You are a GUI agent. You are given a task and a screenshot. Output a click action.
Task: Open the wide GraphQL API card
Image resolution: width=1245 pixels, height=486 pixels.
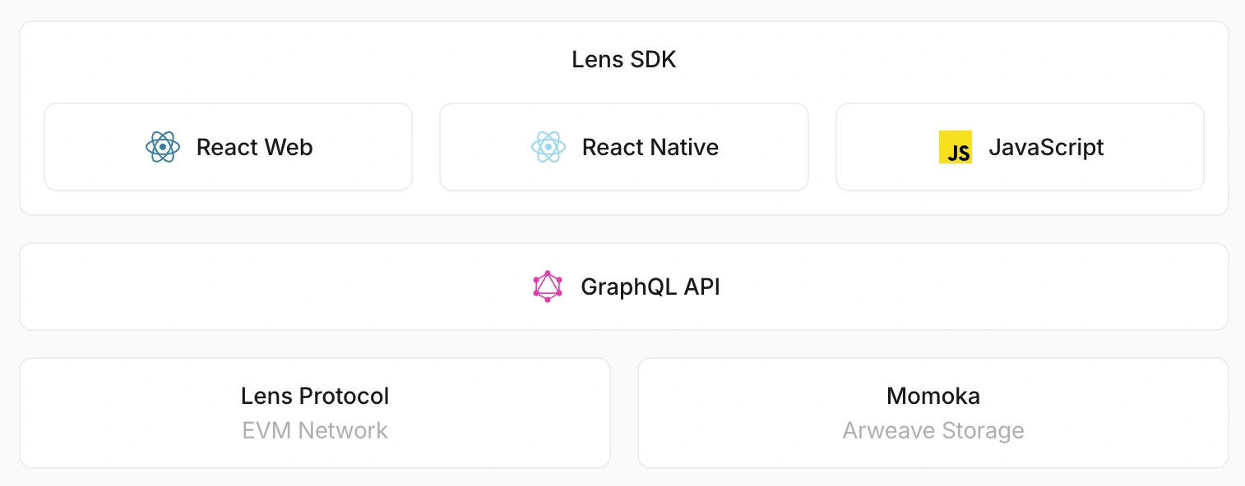tap(624, 287)
